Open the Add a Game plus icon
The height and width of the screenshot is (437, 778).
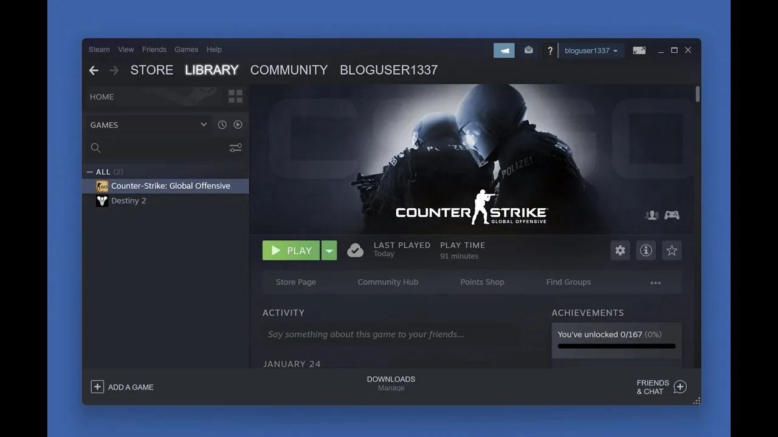click(x=97, y=387)
